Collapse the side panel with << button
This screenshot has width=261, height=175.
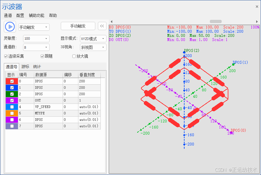pyautogui.click(x=102, y=26)
